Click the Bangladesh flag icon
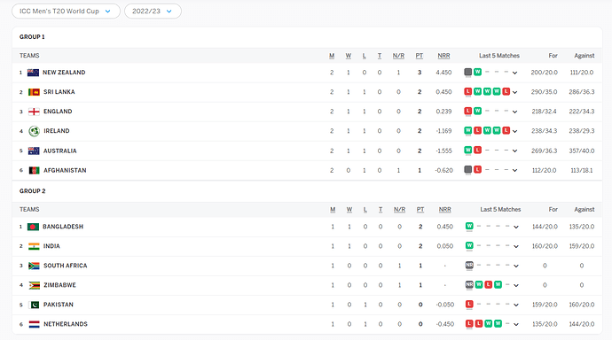 (33, 227)
